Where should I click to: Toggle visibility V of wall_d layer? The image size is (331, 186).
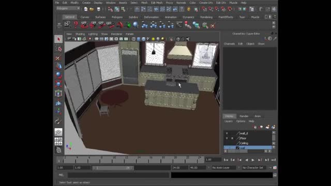tap(227, 133)
